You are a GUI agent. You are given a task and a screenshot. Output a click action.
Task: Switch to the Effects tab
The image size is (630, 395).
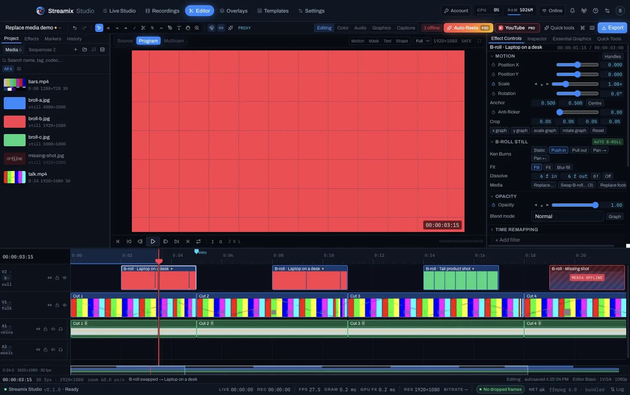31,39
